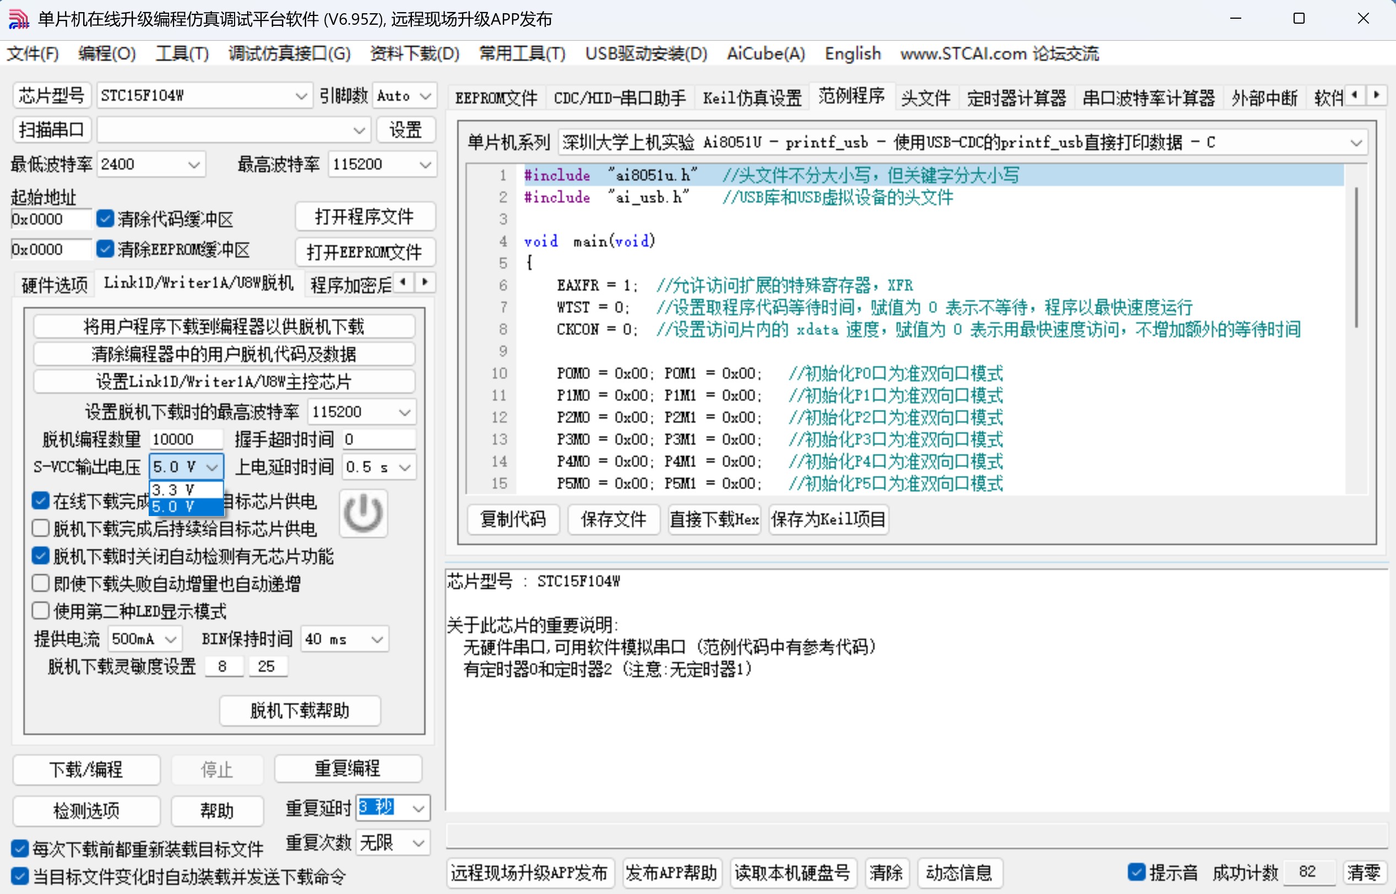Click 重复编程 button
1396x894 pixels.
[x=348, y=769]
